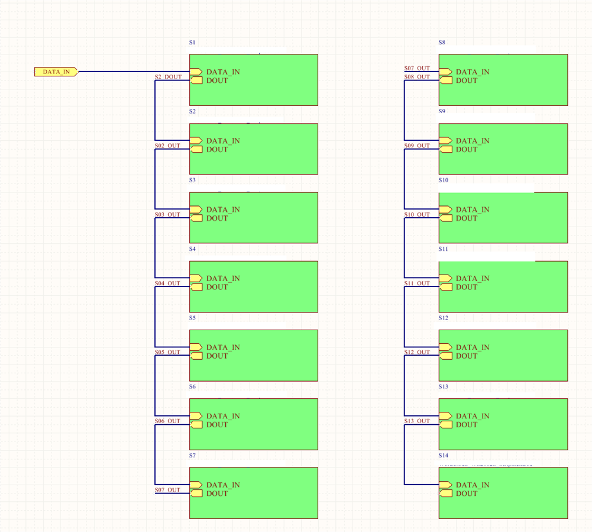
Task: Click the DATA_IN entry icon of sheet S7
Action: (x=196, y=485)
